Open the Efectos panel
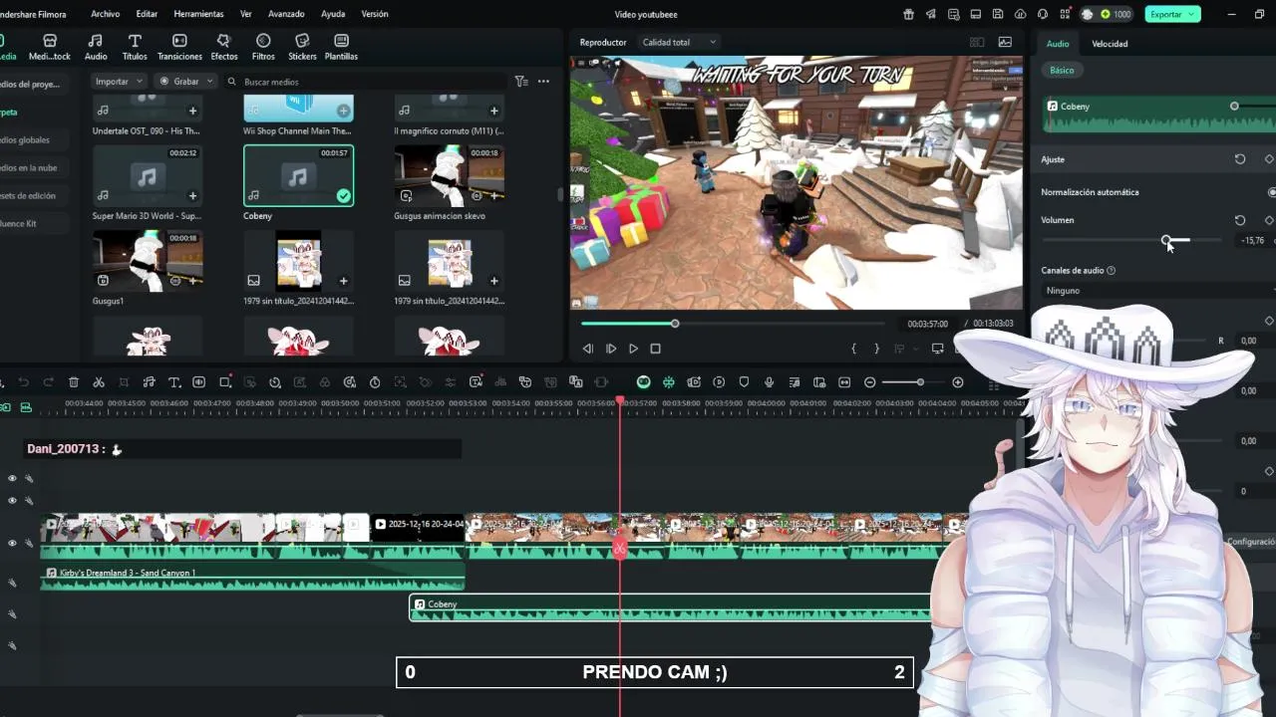 point(224,47)
